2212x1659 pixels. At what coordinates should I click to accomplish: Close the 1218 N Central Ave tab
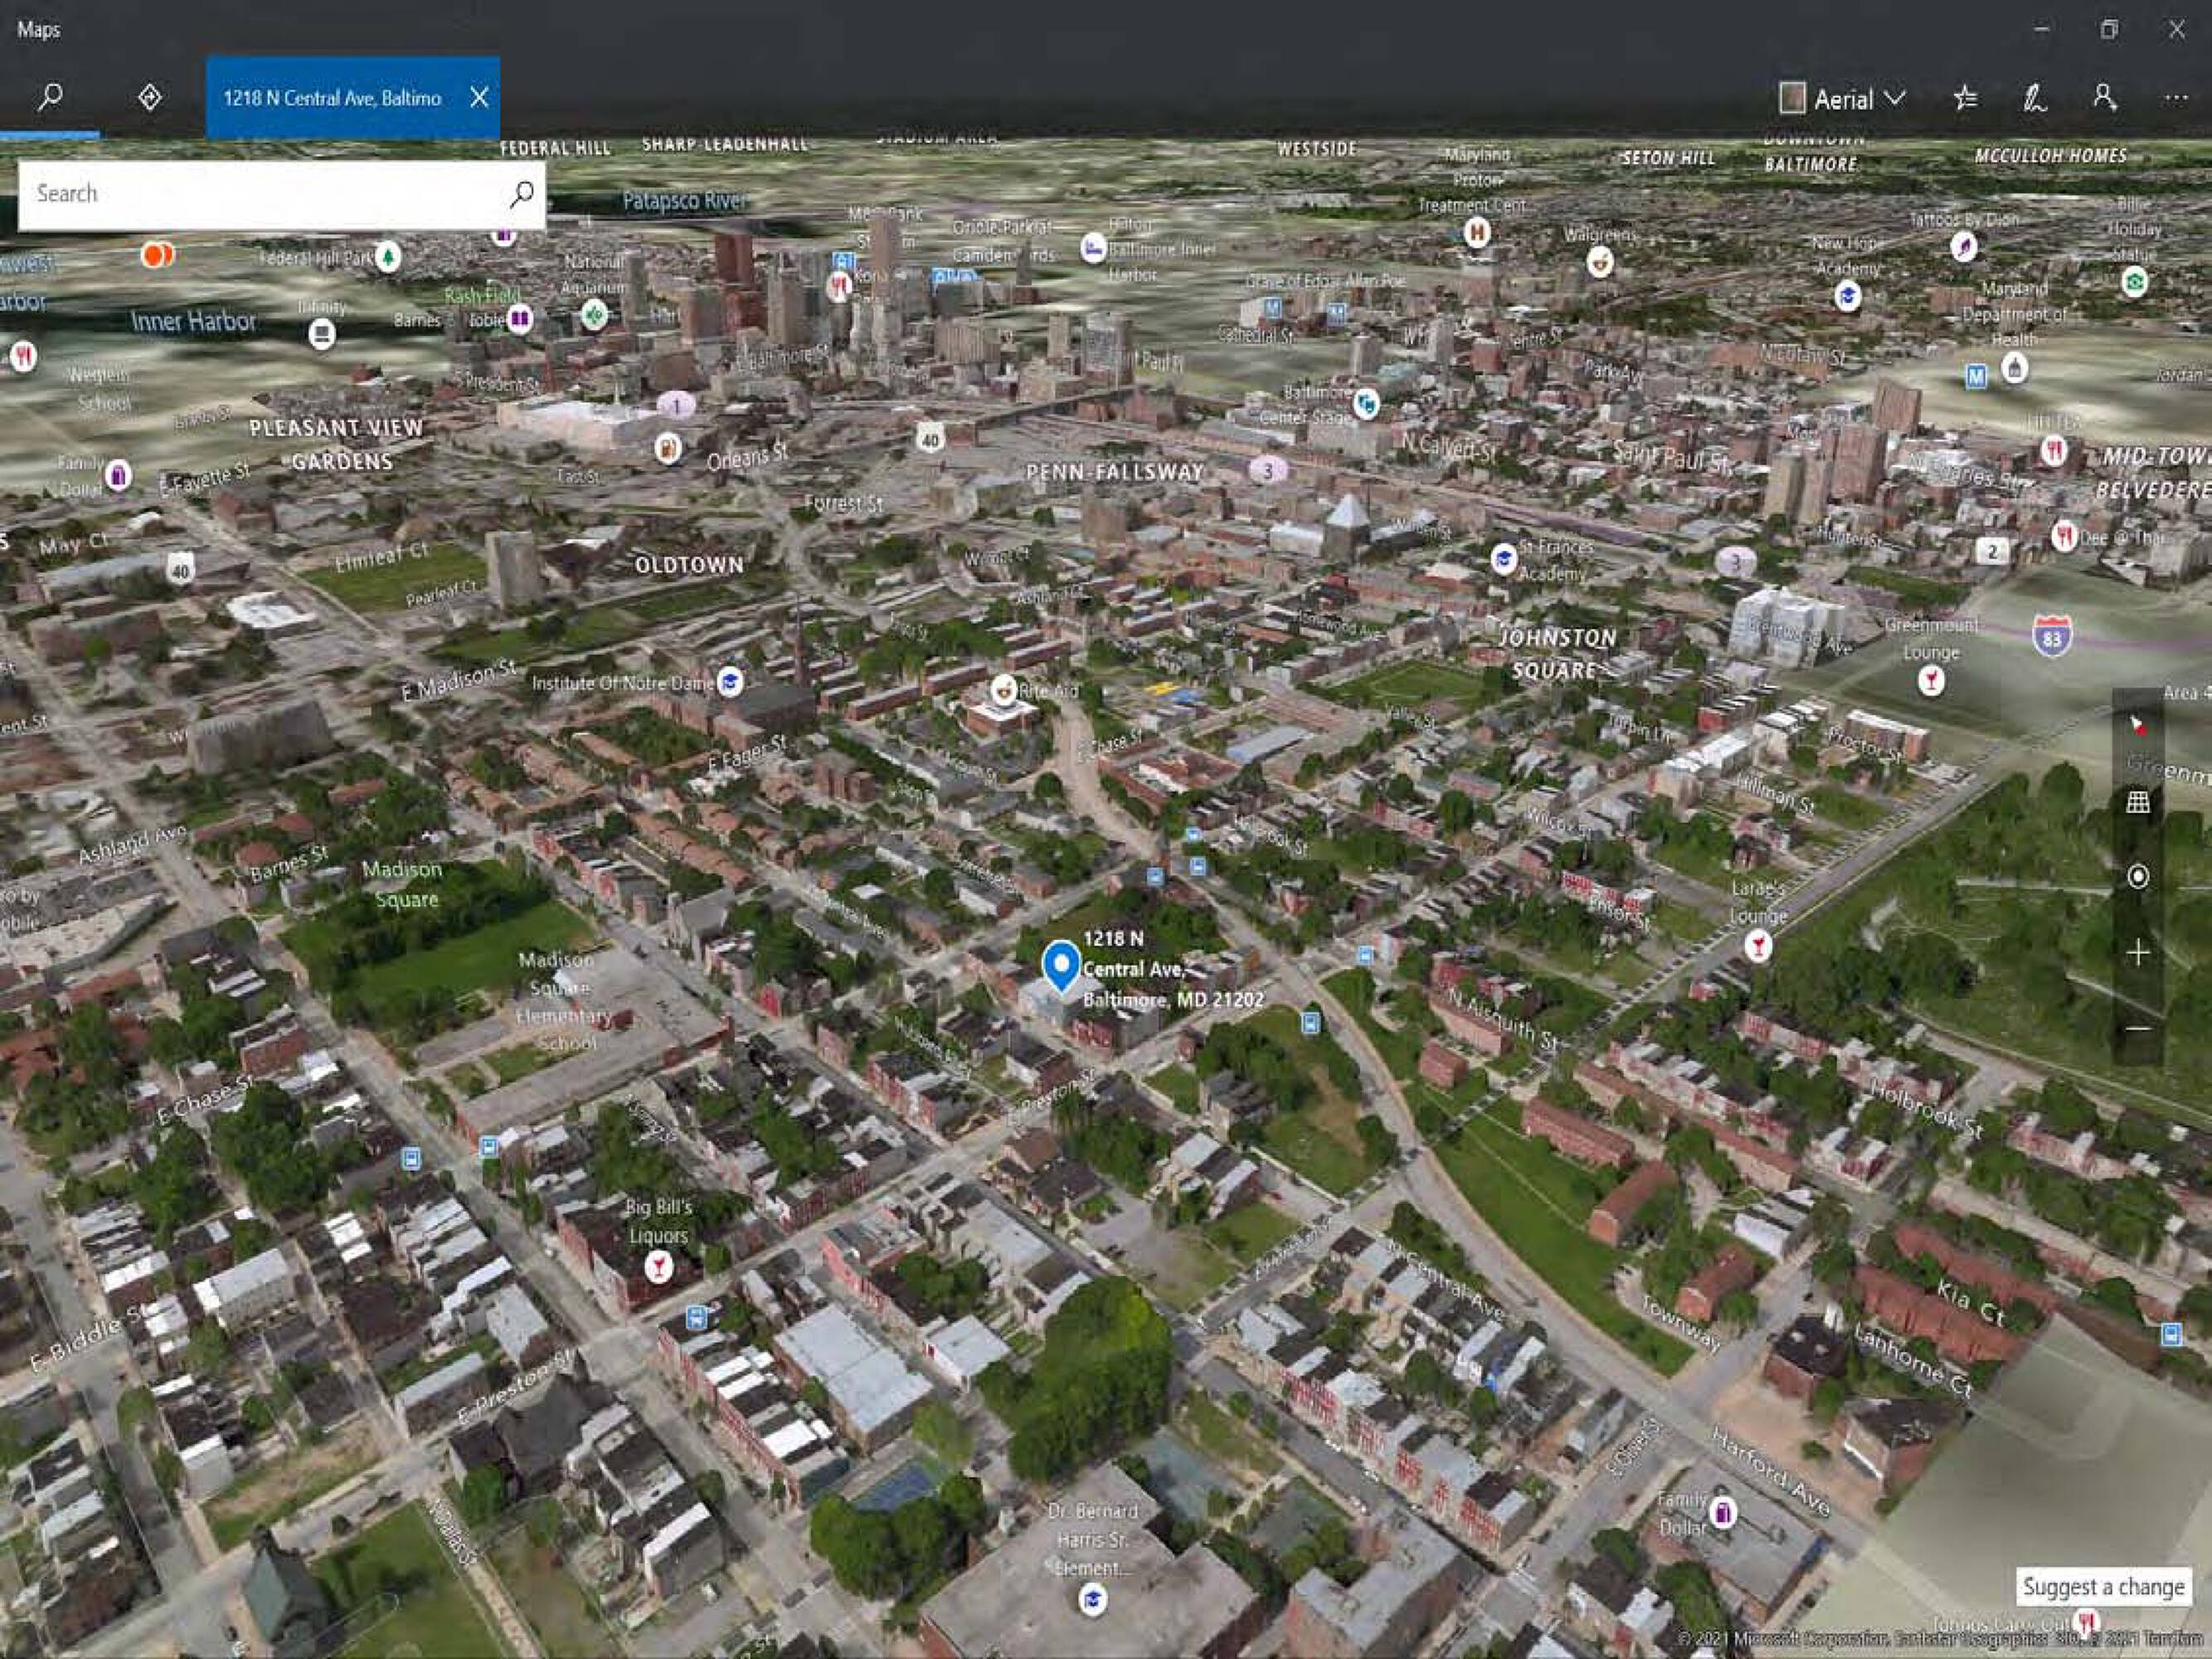click(x=479, y=98)
